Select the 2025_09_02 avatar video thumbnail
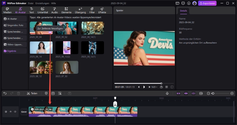237x125 pixels. pyautogui.click(x=67, y=28)
